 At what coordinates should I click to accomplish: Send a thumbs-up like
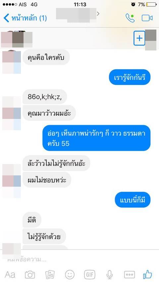[x=147, y=275]
